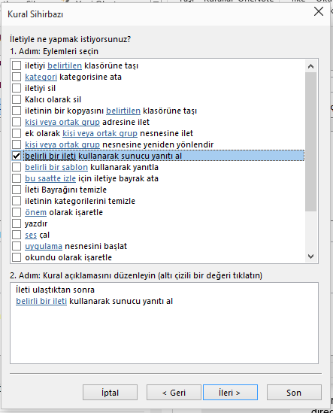Click the 'ses' link for play sound

coord(31,235)
